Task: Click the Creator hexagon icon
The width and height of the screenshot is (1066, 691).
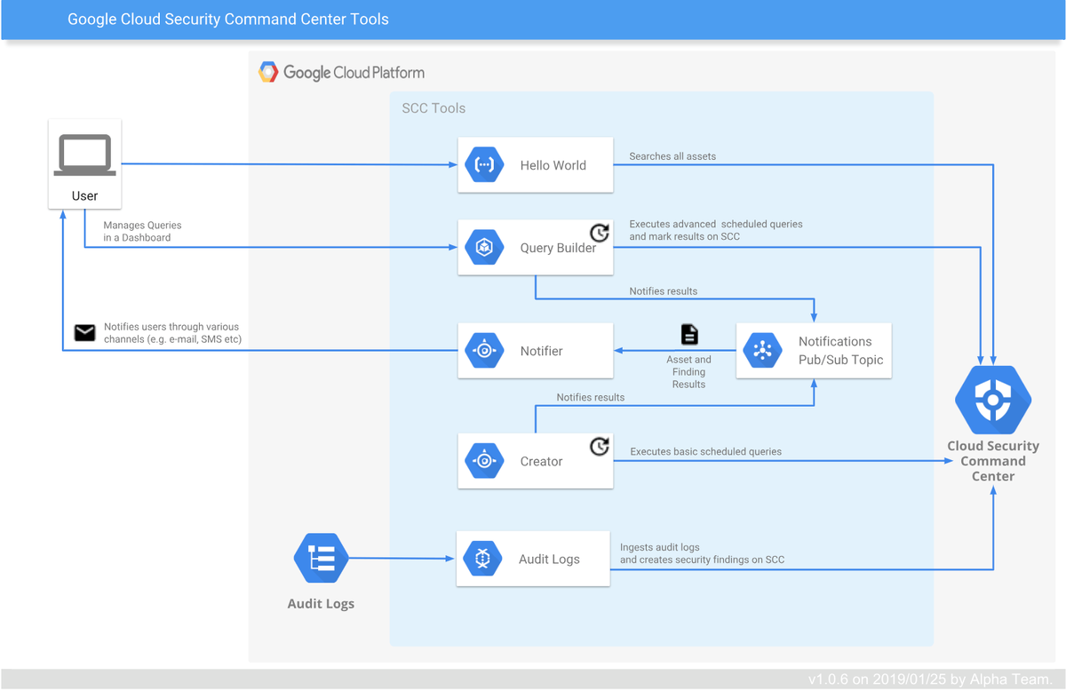Action: tap(484, 461)
